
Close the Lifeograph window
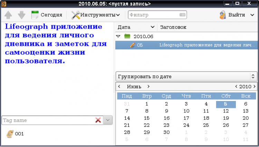249,3
